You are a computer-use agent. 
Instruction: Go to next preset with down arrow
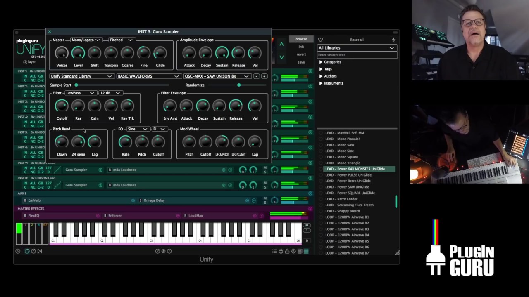click(281, 57)
